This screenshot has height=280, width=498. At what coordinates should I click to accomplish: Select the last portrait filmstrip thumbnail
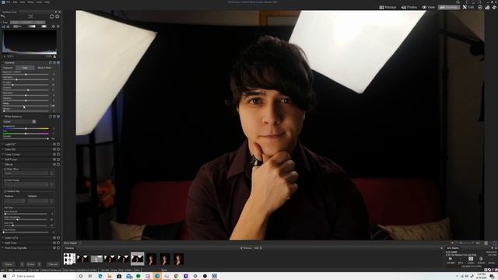pyautogui.click(x=178, y=259)
